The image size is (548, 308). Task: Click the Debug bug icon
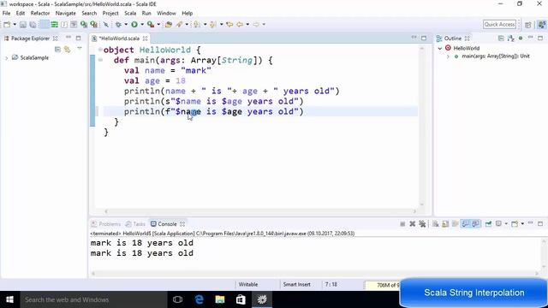pos(118,25)
